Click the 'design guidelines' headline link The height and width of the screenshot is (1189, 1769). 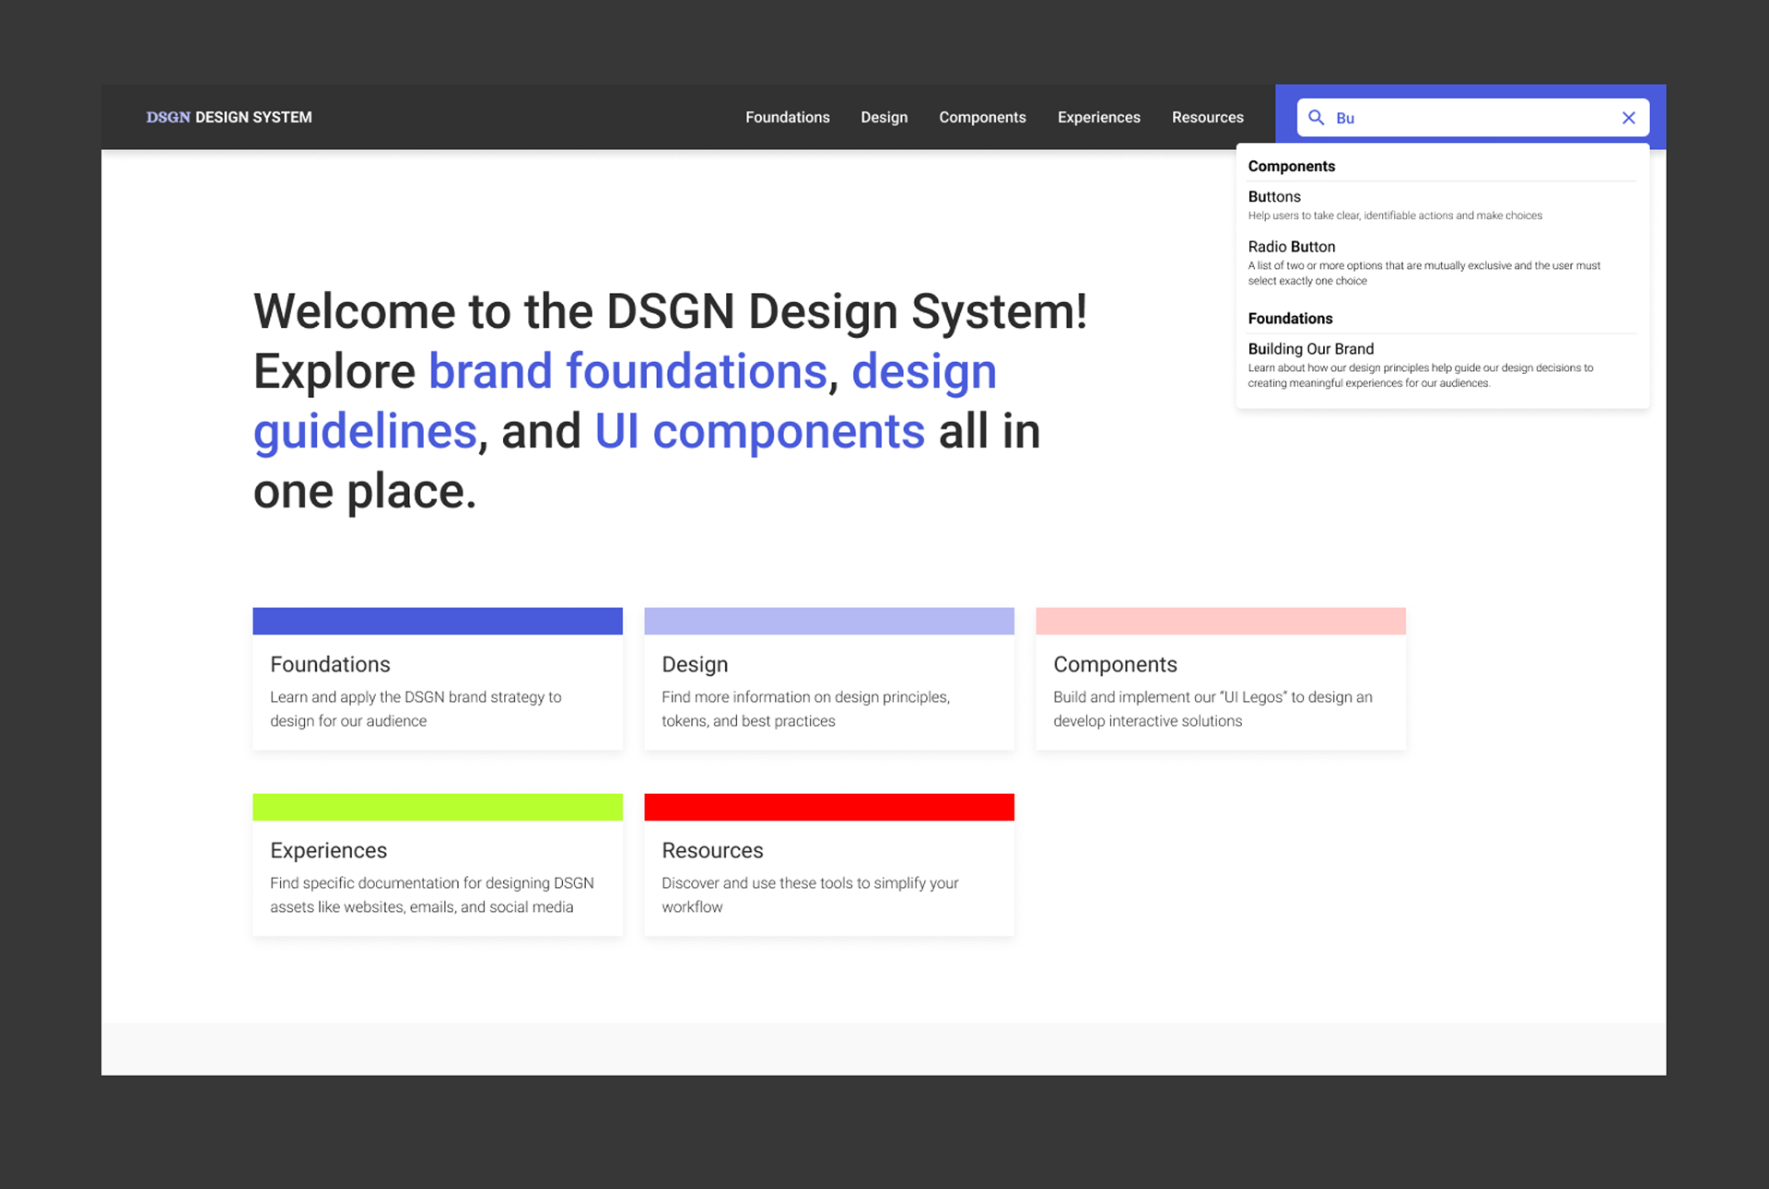coord(923,371)
